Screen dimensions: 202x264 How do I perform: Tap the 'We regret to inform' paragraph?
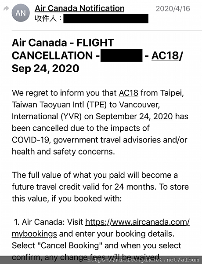(x=100, y=122)
